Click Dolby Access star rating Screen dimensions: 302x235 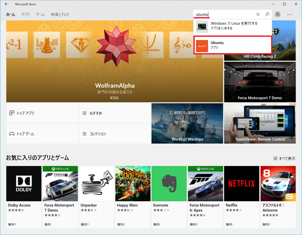16,210
